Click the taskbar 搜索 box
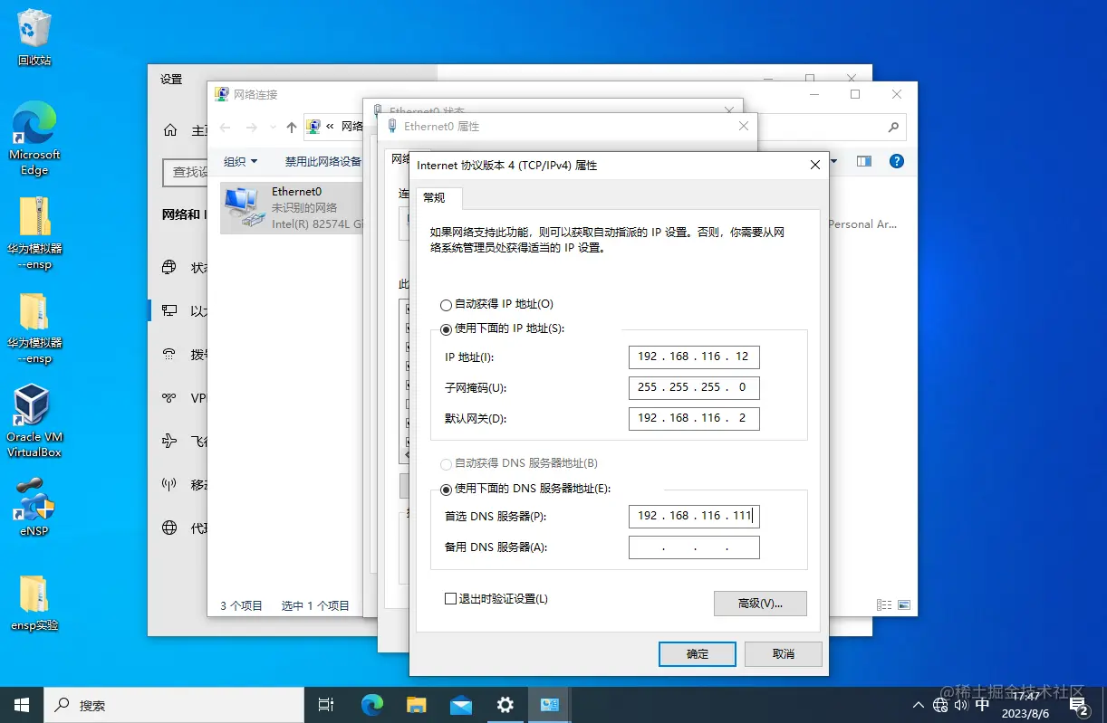This screenshot has height=723, width=1107. pos(174,705)
